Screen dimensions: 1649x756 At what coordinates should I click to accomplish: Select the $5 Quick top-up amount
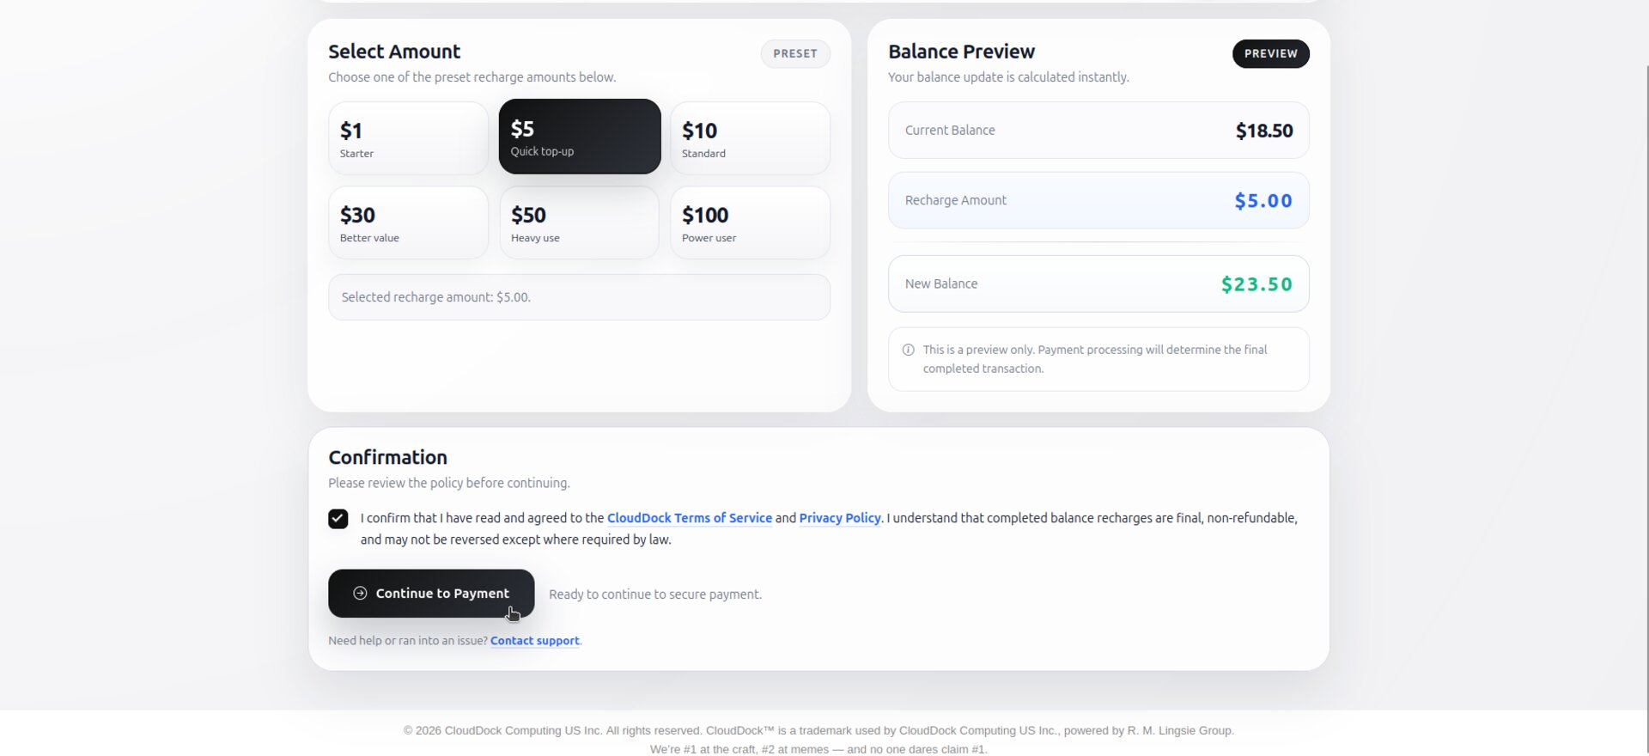pos(580,137)
